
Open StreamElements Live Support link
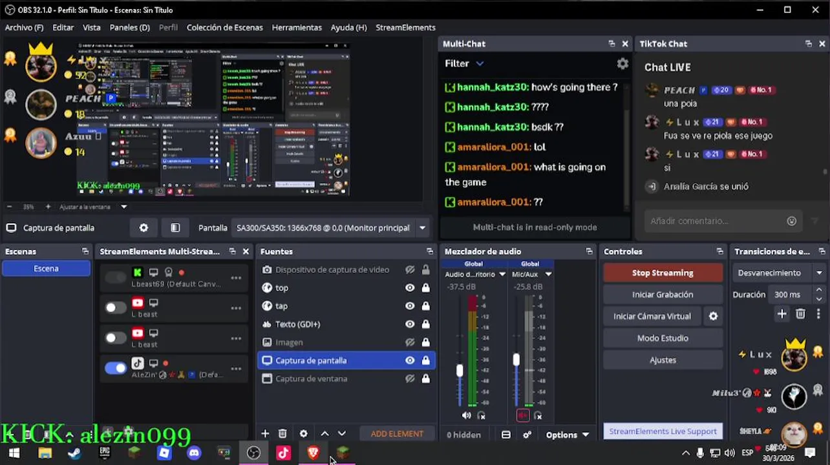[x=663, y=431]
